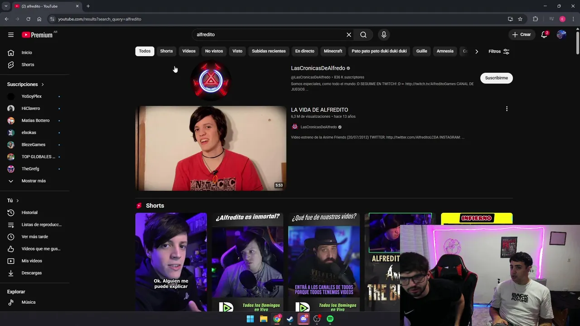Open File Explorer from the taskbar

[x=264, y=319]
